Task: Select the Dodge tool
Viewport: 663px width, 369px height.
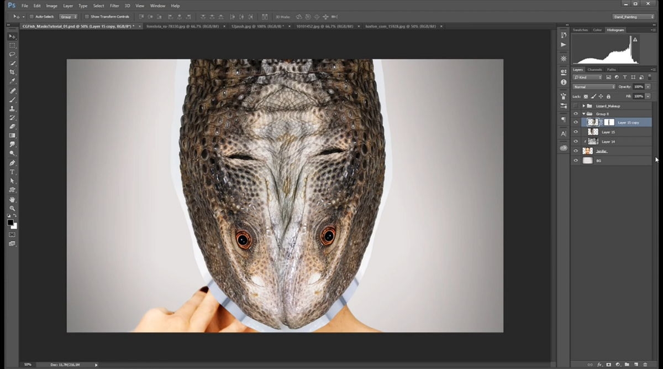Action: click(x=12, y=153)
